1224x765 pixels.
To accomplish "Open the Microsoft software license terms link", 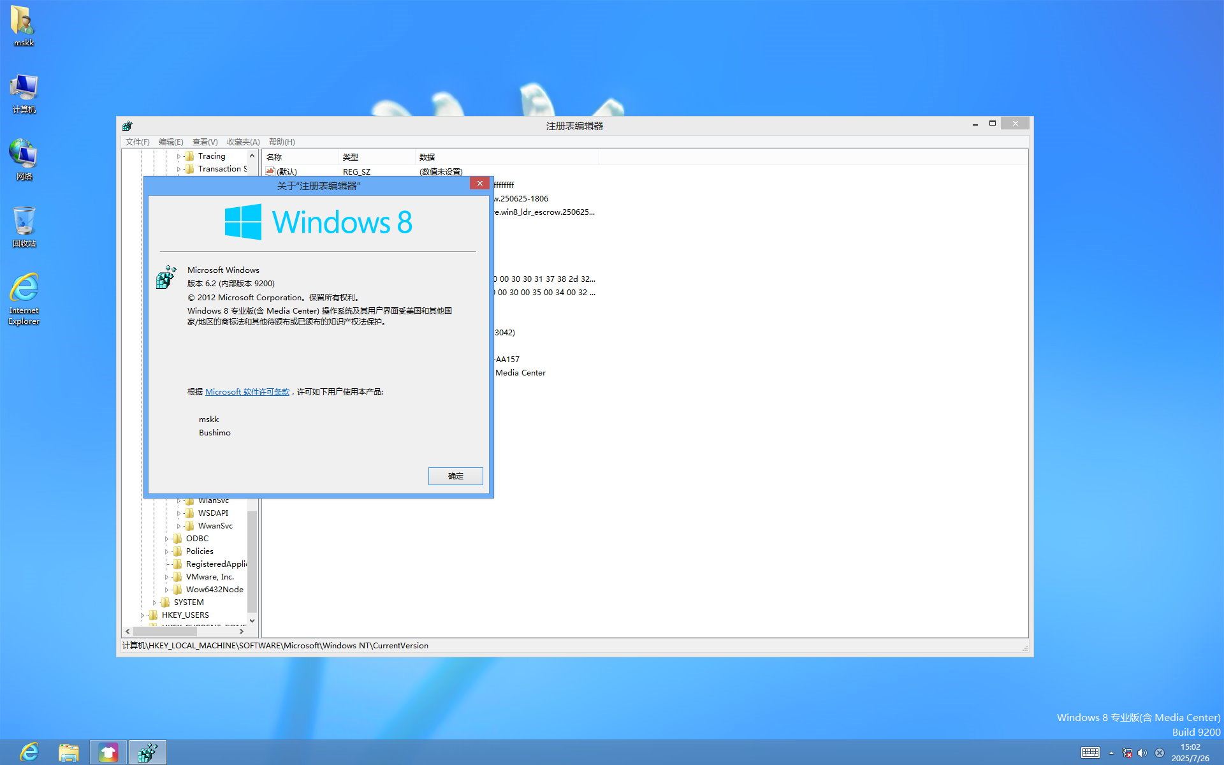I will click(247, 392).
